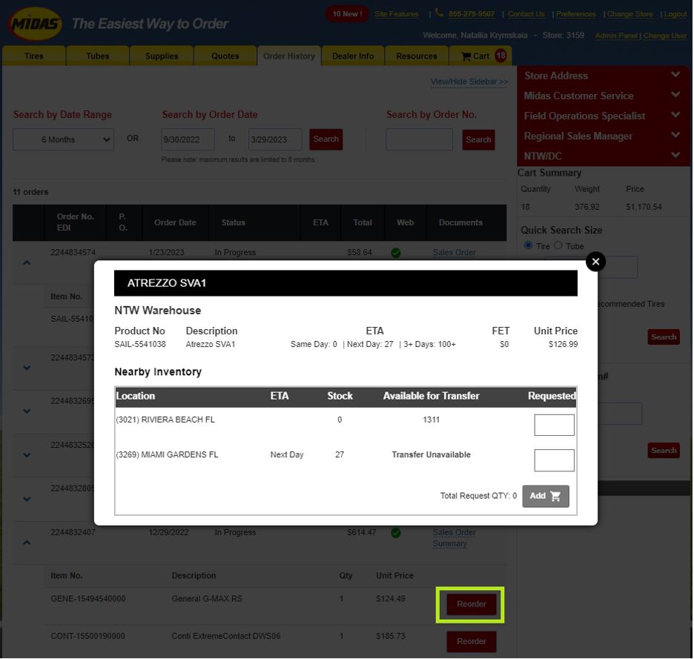Open Sales Order link for order 2244832407
Viewport: 694px width, 659px height.
point(454,532)
